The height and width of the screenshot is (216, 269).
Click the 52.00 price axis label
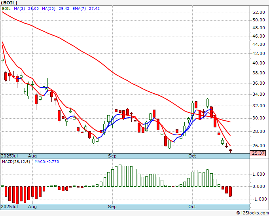point(259,12)
